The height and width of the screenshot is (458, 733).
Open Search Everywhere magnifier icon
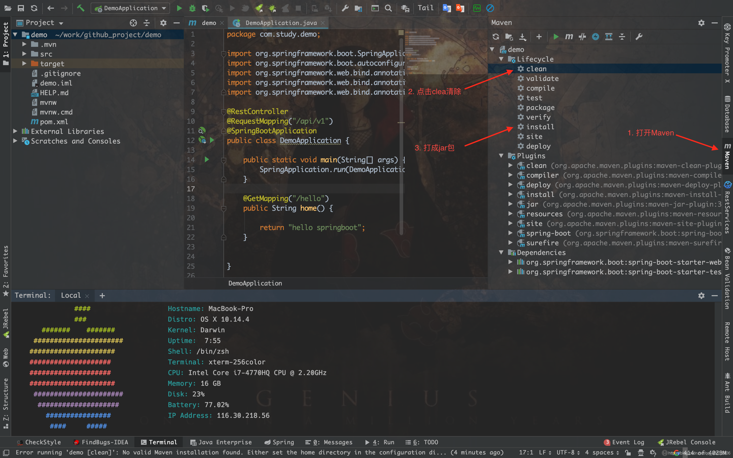pos(388,8)
